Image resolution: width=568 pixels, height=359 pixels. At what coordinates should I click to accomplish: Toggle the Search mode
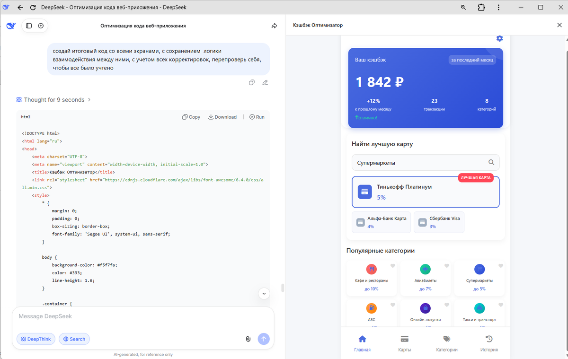tap(74, 339)
